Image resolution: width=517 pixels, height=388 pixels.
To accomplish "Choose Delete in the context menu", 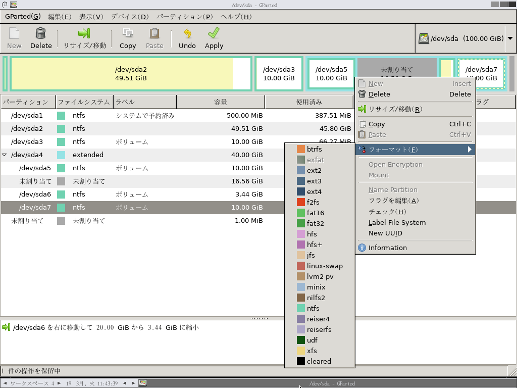I will (x=415, y=94).
